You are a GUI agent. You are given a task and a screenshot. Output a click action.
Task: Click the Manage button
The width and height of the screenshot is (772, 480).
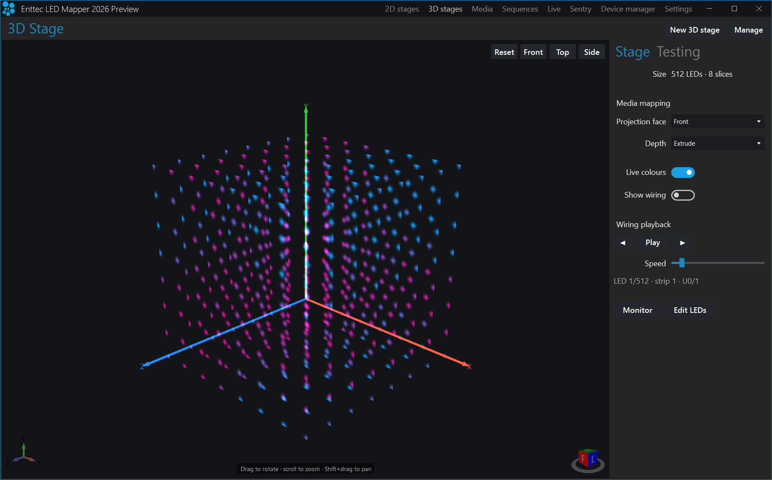748,30
